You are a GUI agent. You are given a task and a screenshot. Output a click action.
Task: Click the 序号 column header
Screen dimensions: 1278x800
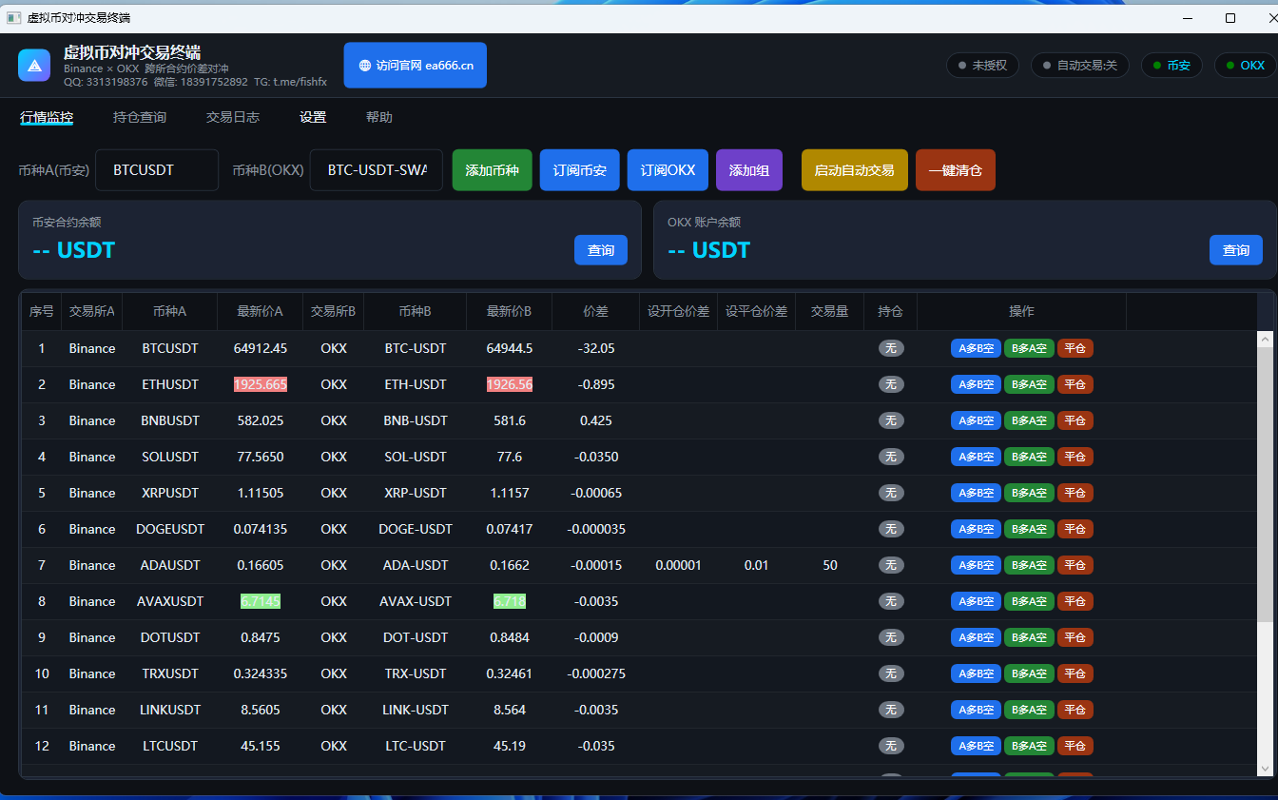pyautogui.click(x=42, y=311)
